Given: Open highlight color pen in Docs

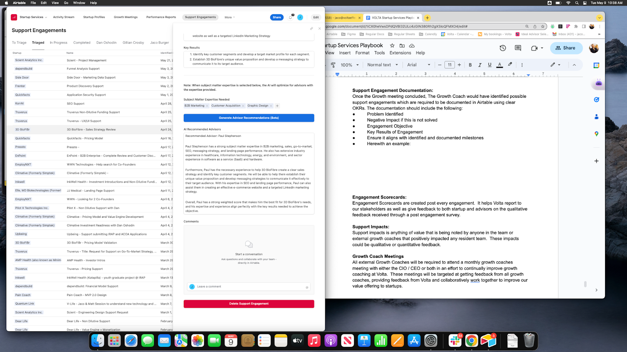Looking at the screenshot, I should 510,65.
